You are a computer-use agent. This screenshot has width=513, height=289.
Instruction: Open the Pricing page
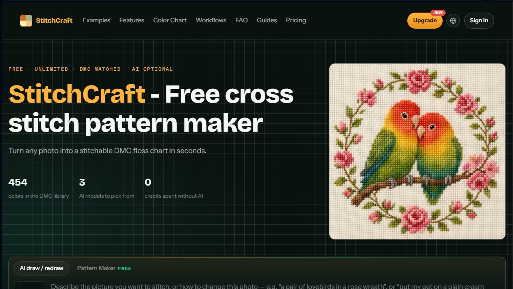296,20
